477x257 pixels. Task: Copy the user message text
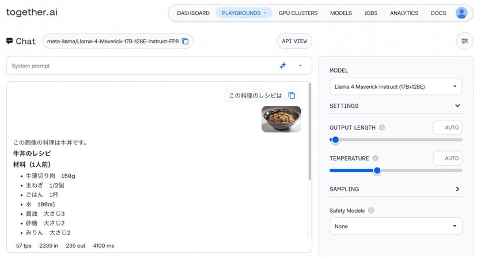291,96
